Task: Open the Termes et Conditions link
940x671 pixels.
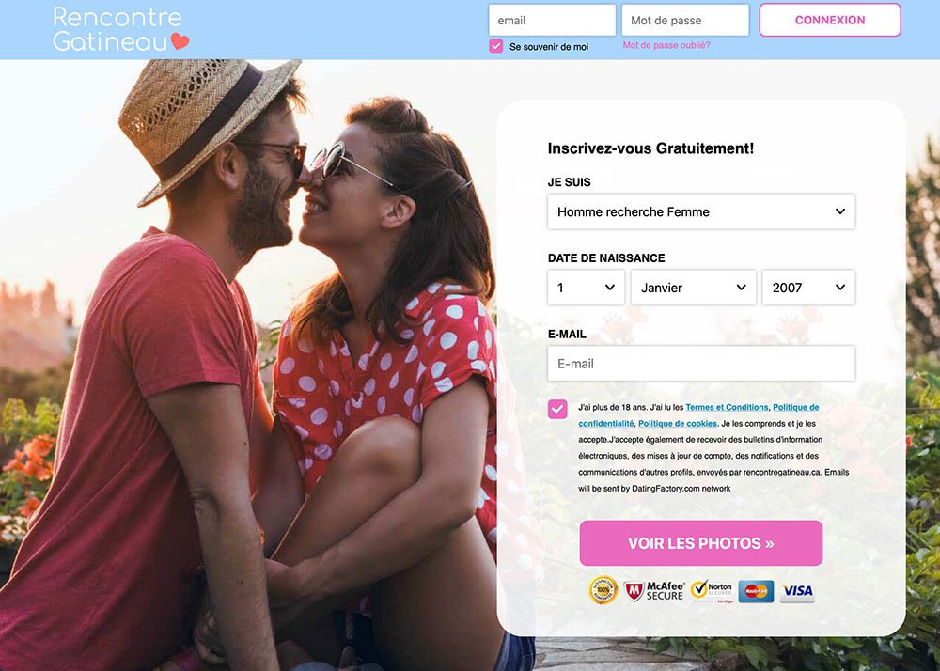Action: pyautogui.click(x=727, y=408)
